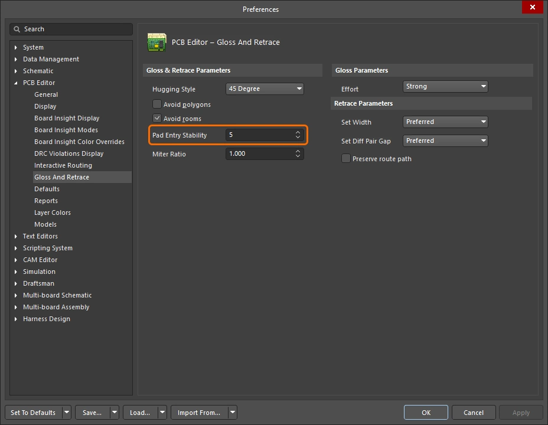Open the Hugging Style dropdown
548x425 pixels.
pyautogui.click(x=264, y=89)
